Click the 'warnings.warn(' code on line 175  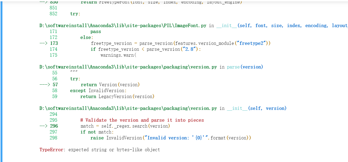[119, 55]
